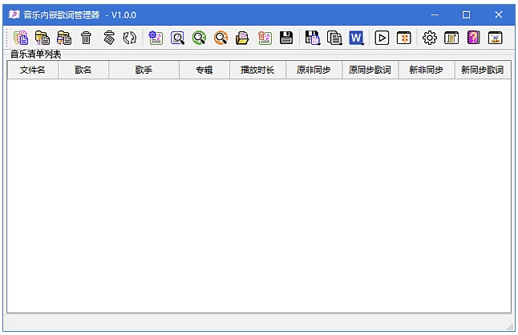The image size is (518, 335).
Task: Click the eraser clear-list icon
Action: pyautogui.click(x=108, y=38)
